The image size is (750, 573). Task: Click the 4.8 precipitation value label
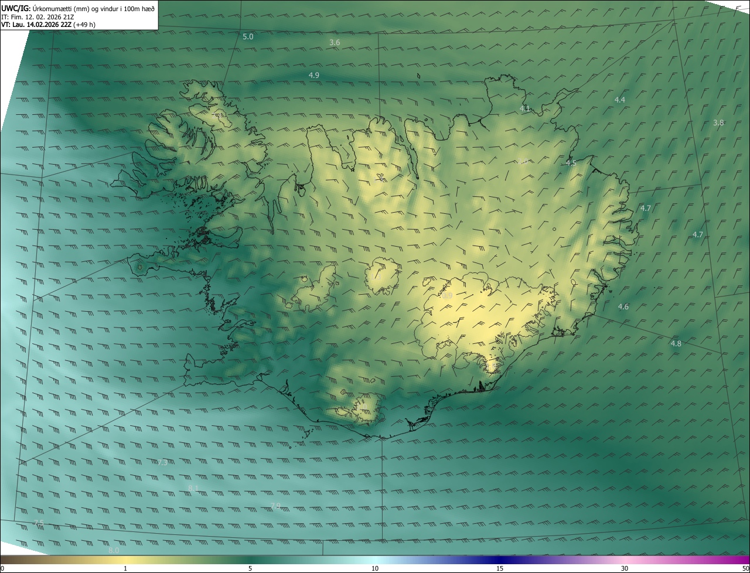(x=676, y=344)
